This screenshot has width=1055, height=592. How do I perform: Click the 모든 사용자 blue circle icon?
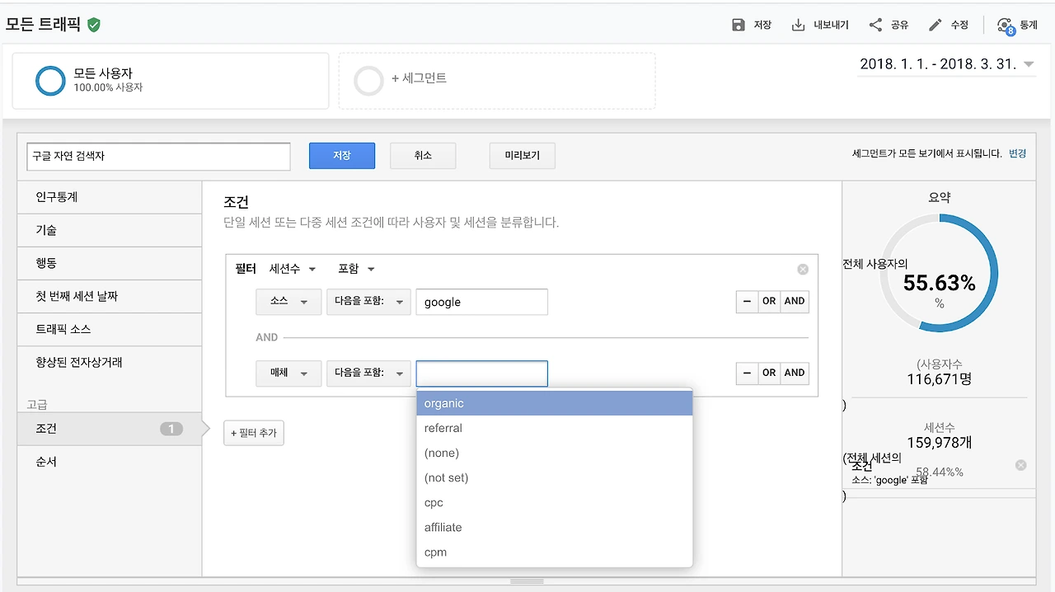point(50,80)
